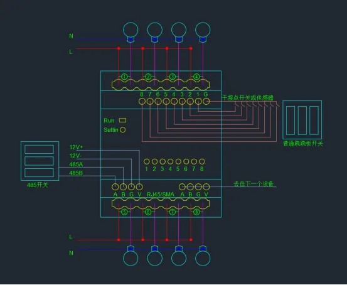Click the Settin round button
The image size is (347, 285).
(x=122, y=130)
